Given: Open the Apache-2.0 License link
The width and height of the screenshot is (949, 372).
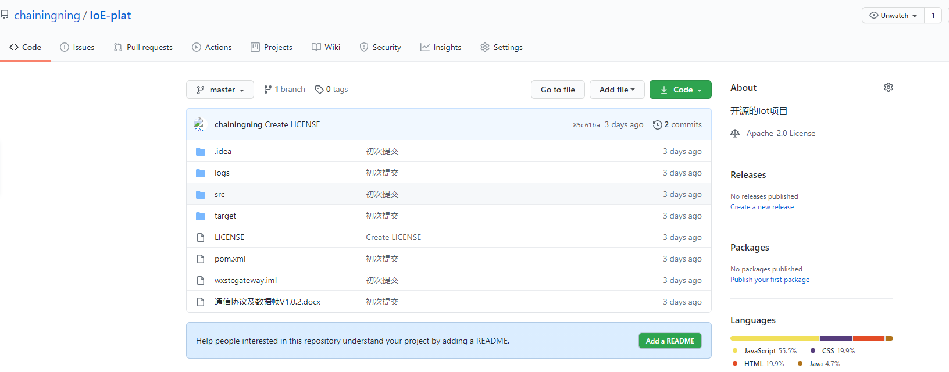Looking at the screenshot, I should tap(781, 133).
